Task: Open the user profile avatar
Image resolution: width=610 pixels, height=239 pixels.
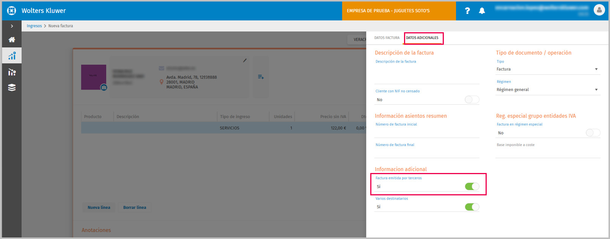Action: [599, 10]
